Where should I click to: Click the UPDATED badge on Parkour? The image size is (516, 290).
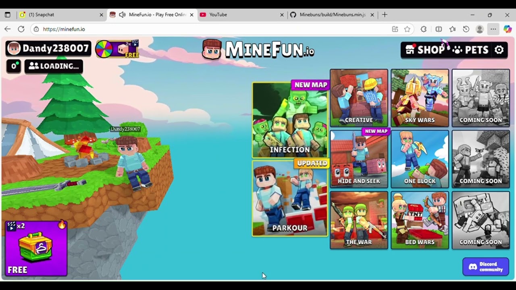pyautogui.click(x=312, y=163)
